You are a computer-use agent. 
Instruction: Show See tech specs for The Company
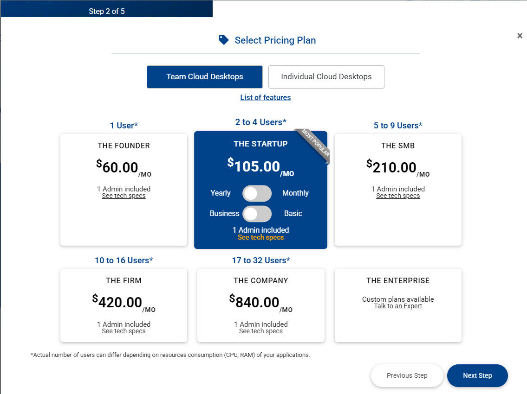pos(260,331)
